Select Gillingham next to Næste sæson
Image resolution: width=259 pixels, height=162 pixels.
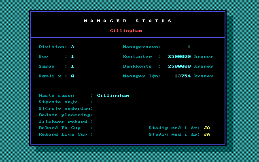(x=113, y=96)
